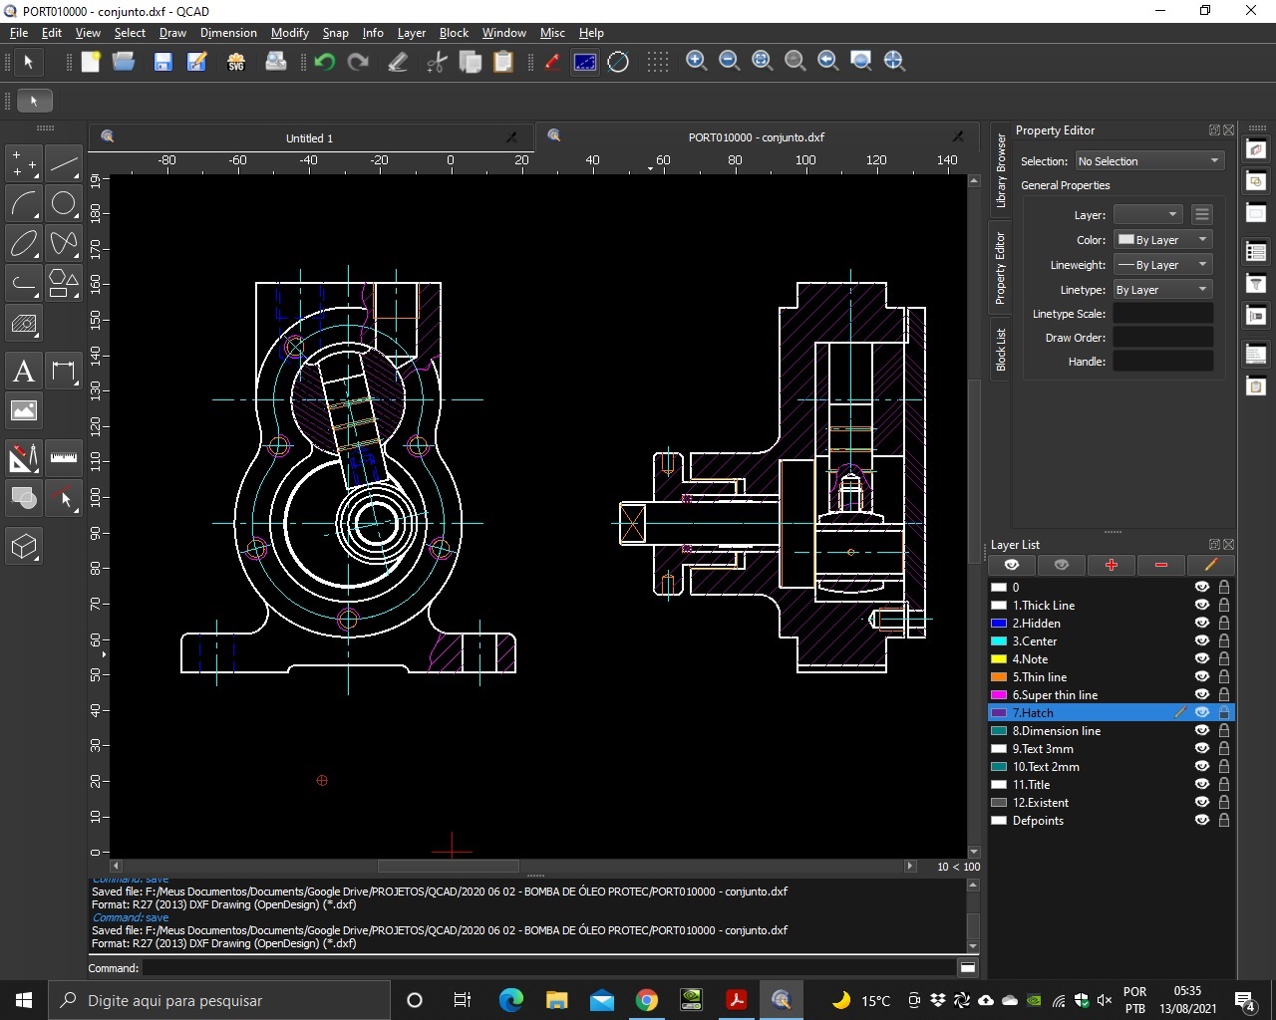Click the 4.Note layer yellow color swatch
Screen dimensions: 1276x1020
tap(999, 659)
